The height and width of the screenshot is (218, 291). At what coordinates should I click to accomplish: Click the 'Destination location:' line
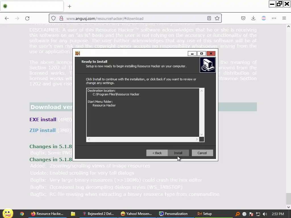click(101, 91)
